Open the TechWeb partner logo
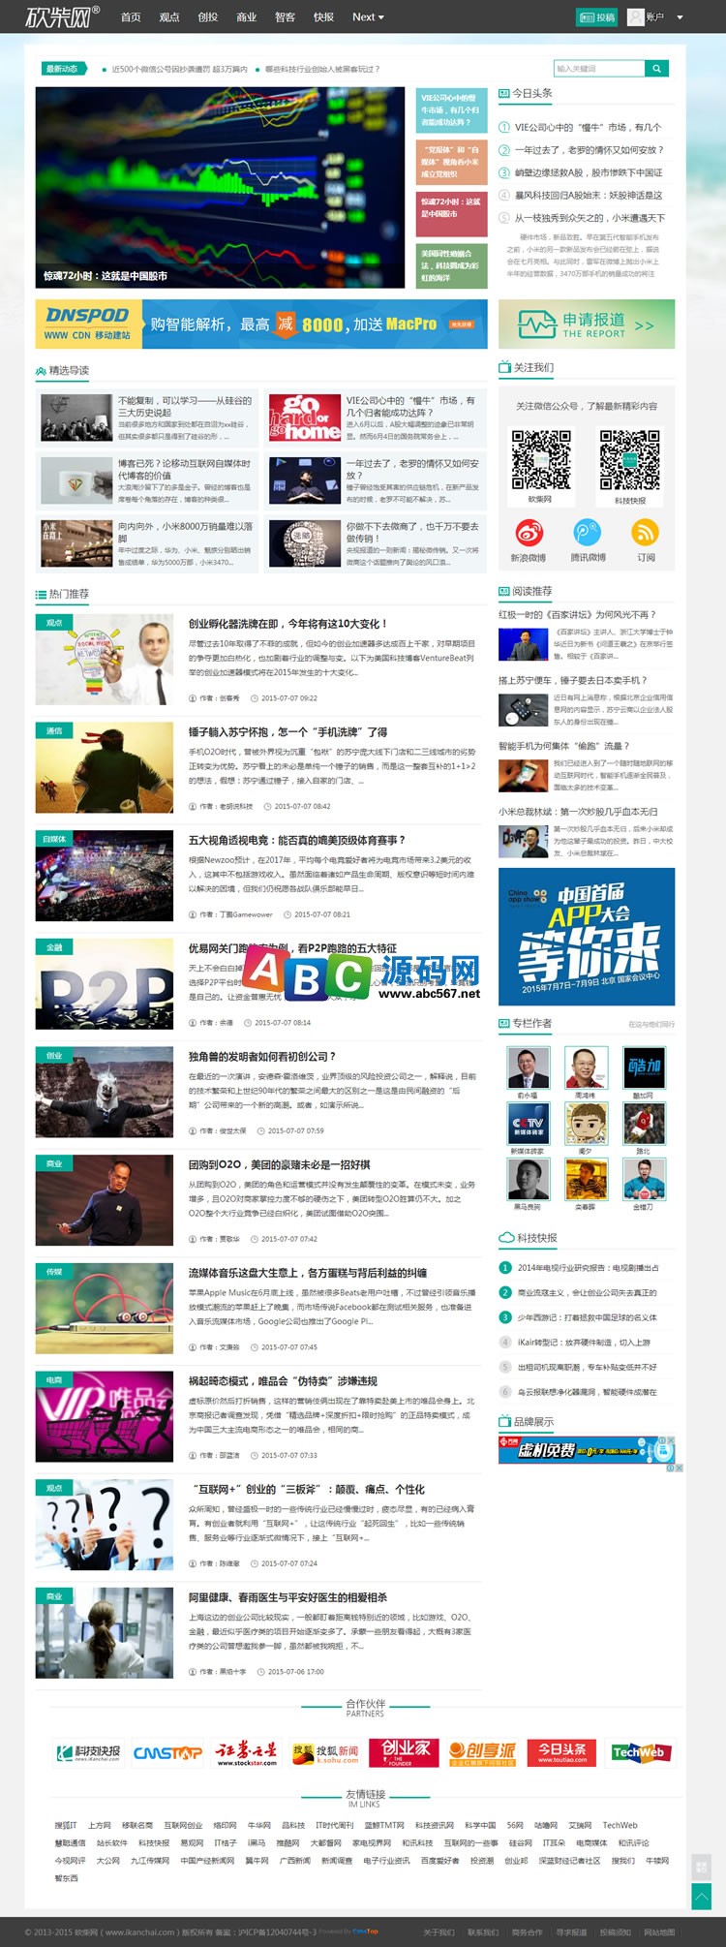 pos(640,1753)
